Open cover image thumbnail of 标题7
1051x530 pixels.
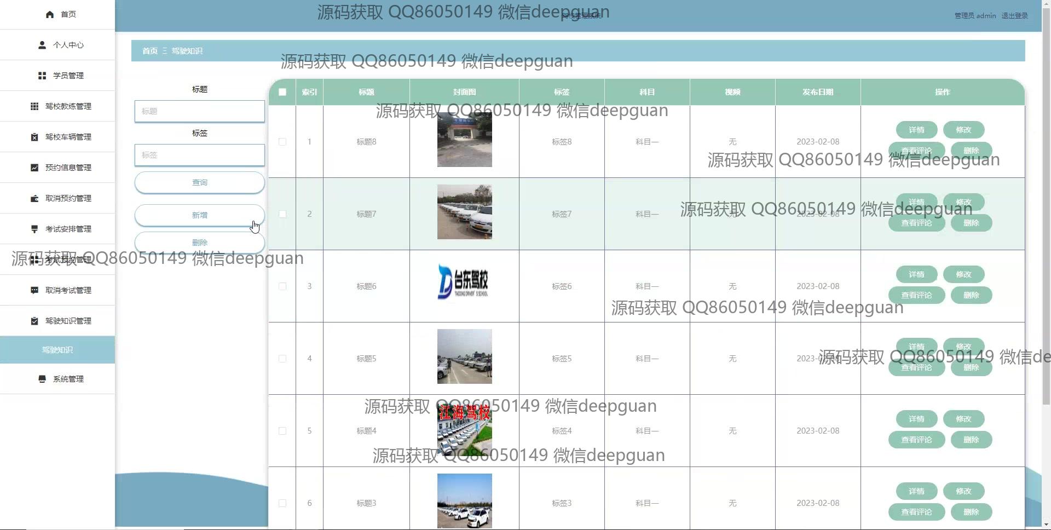(465, 212)
